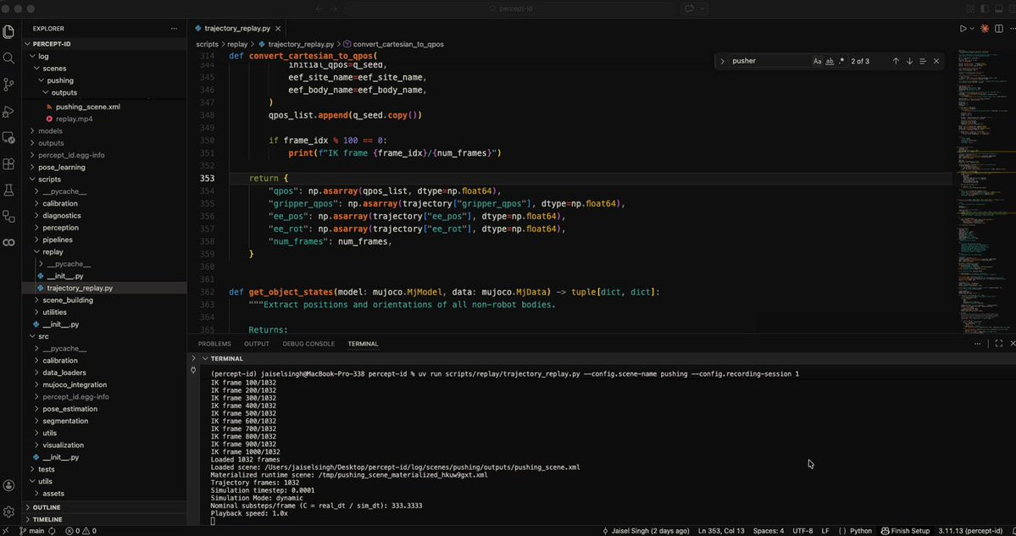
Task: Run the Python file with play icon
Action: tap(963, 28)
